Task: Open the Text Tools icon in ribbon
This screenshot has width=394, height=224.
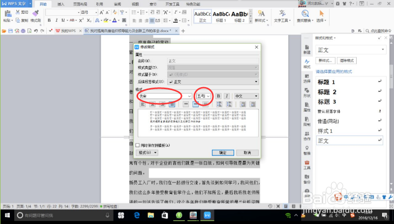Action: pos(282,13)
